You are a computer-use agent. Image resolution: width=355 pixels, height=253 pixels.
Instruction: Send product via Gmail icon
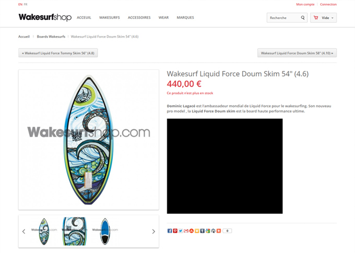point(186,231)
